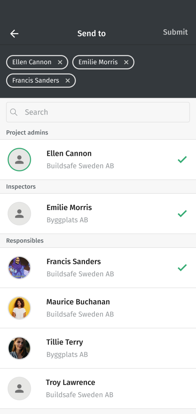Uncheck Francis Sanders's green checkmark

point(182,268)
